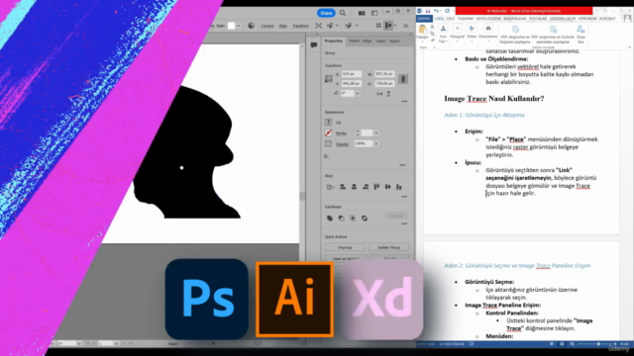The height and width of the screenshot is (356, 634).
Task: Open the workspace switcher icon in Illustrator
Action: coord(374,13)
